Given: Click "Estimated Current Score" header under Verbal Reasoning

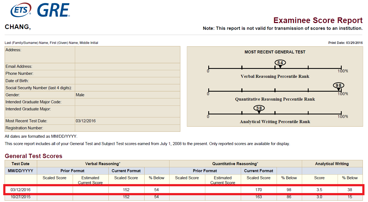Looking at the screenshot, I should coord(90,180).
